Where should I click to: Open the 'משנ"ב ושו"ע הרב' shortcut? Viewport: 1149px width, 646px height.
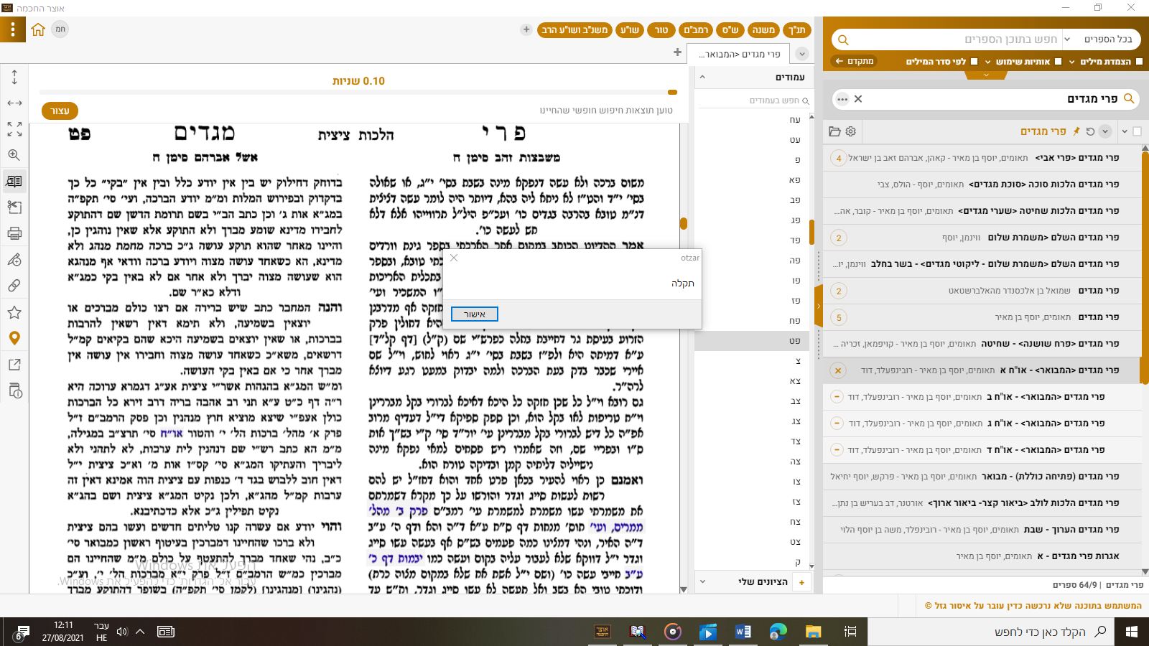pos(574,29)
